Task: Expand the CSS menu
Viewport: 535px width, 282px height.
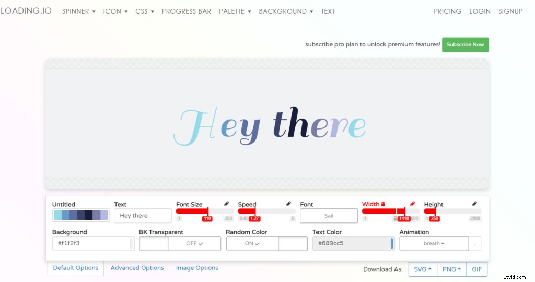Action: (x=145, y=11)
